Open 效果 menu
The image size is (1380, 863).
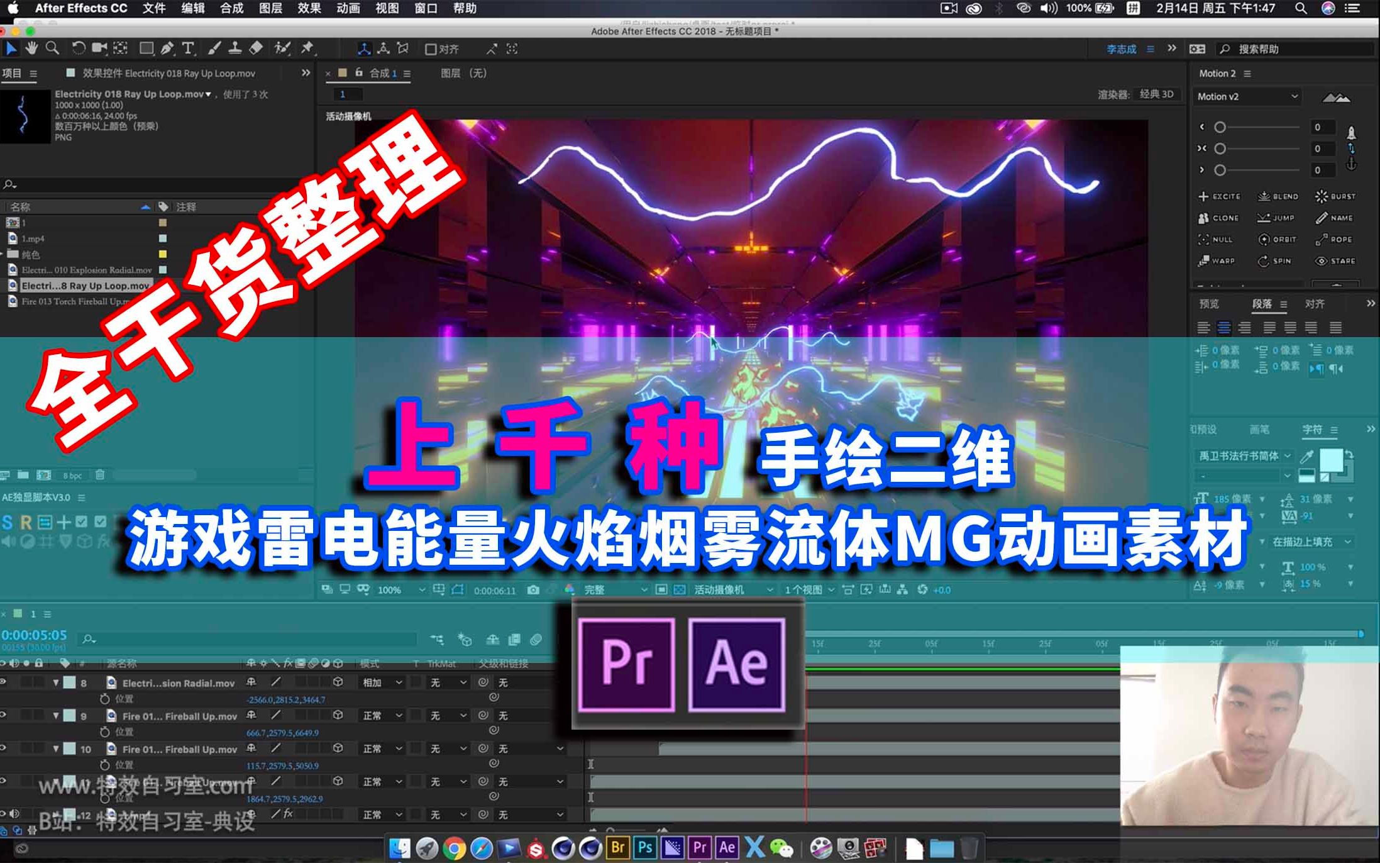point(309,8)
